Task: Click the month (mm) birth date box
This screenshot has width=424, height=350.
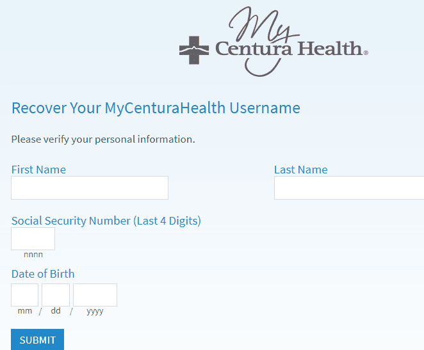Action: coord(24,295)
